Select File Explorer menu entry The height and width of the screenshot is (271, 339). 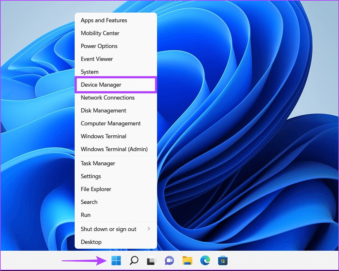116,189
